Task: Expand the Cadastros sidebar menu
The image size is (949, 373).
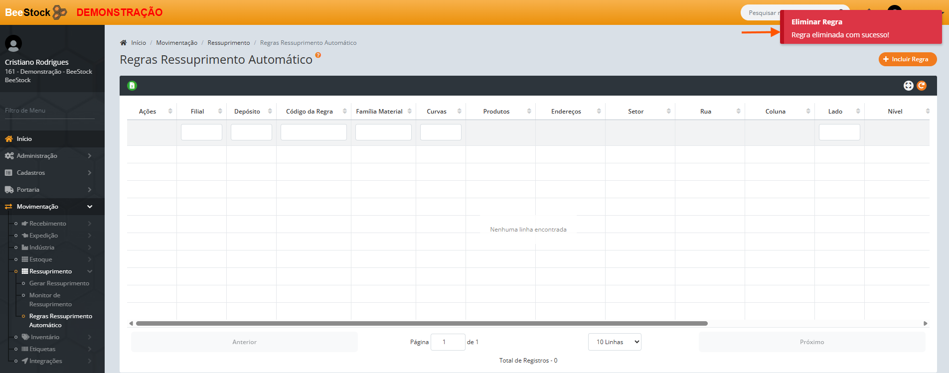Action: coord(48,173)
